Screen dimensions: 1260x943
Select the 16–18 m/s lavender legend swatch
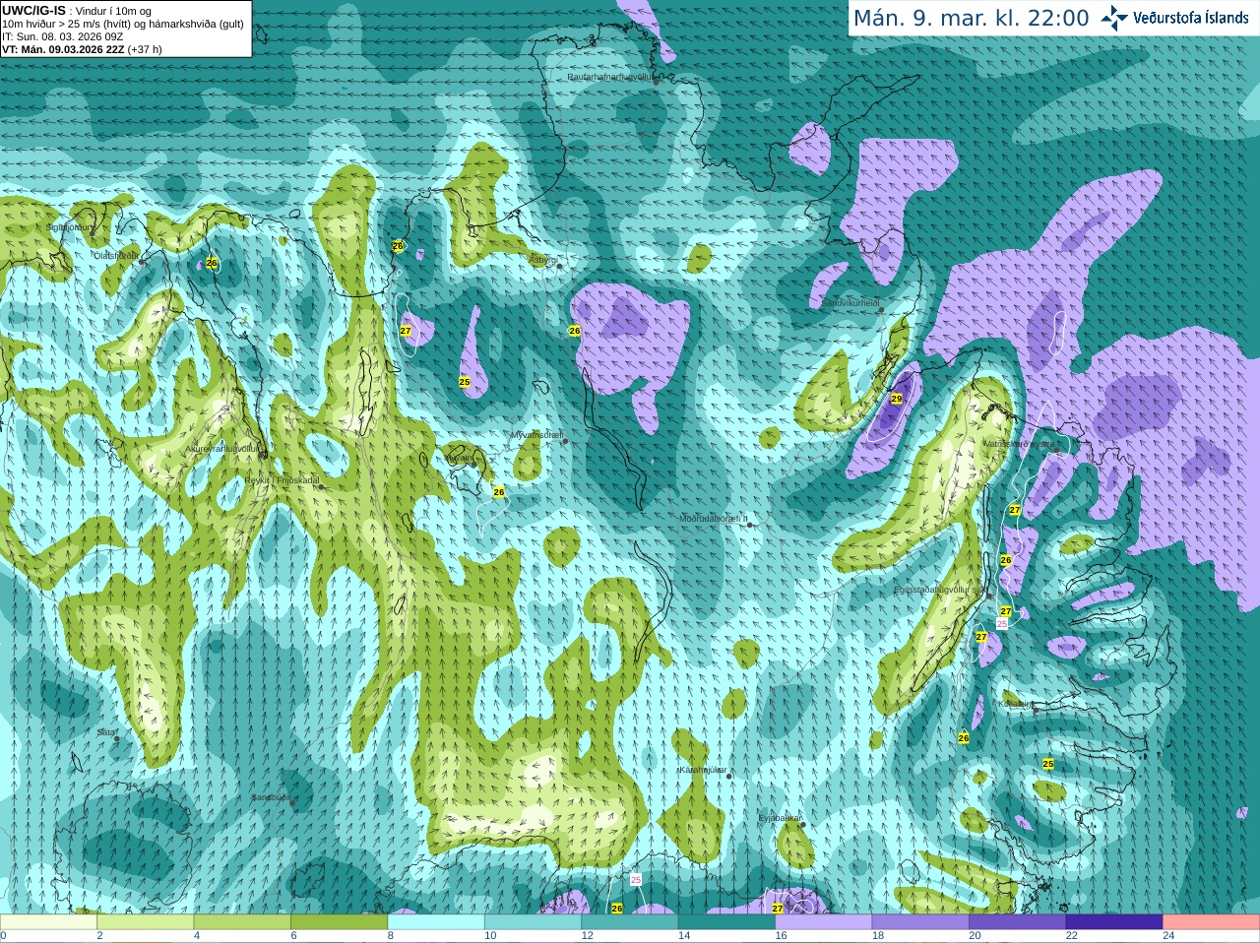(x=824, y=922)
